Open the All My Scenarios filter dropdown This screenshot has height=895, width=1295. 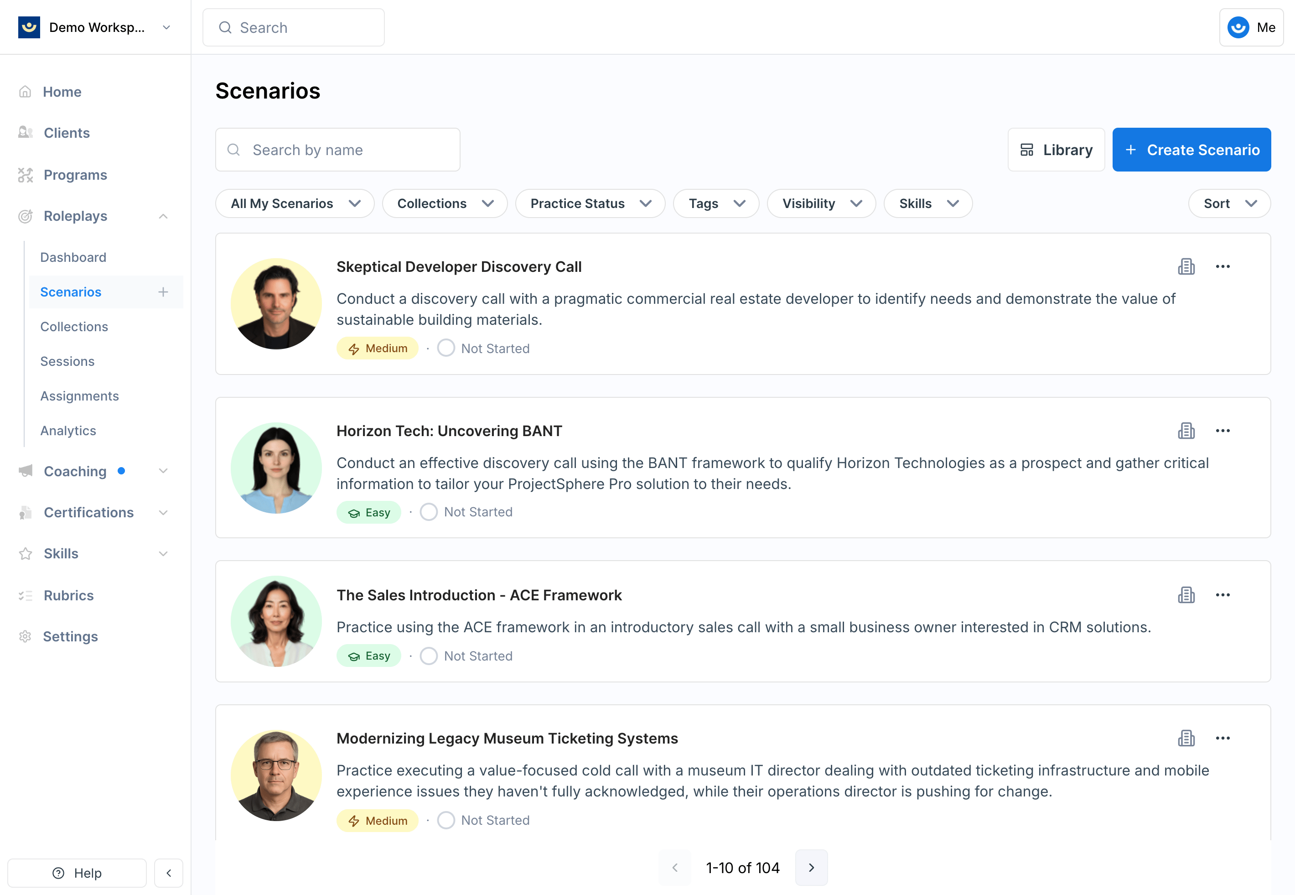(x=295, y=203)
